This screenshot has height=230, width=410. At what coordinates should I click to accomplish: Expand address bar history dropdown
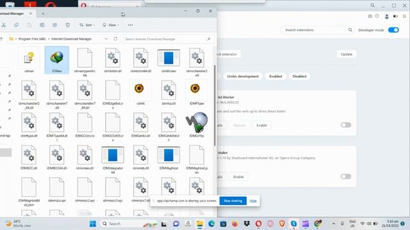coord(106,39)
